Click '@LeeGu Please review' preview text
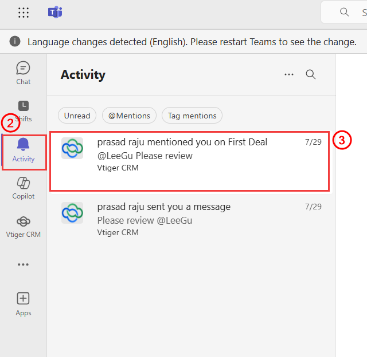Viewport: 367px width, 357px height. [x=145, y=156]
